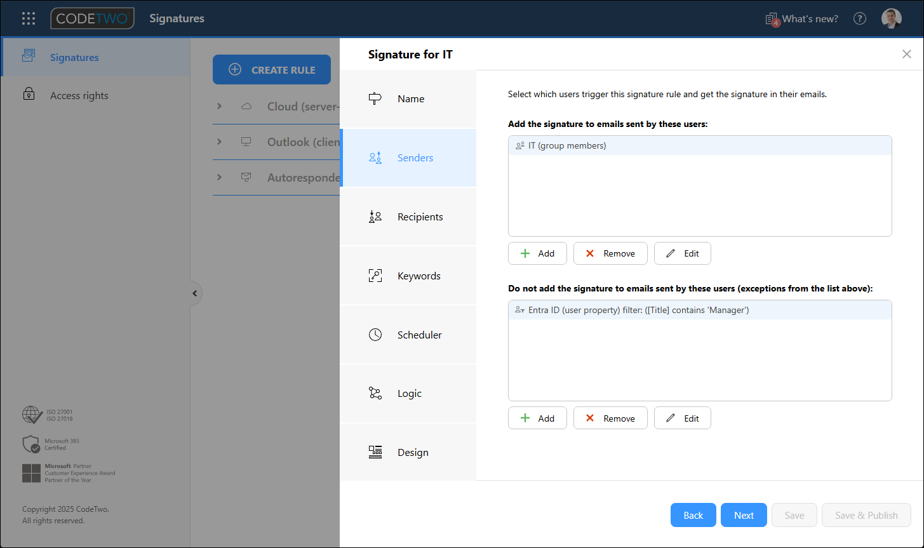The height and width of the screenshot is (548, 924).
Task: Go to the Design step
Action: pyautogui.click(x=408, y=452)
